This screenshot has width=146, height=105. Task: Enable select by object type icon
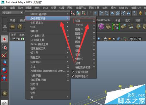pos(78,13)
